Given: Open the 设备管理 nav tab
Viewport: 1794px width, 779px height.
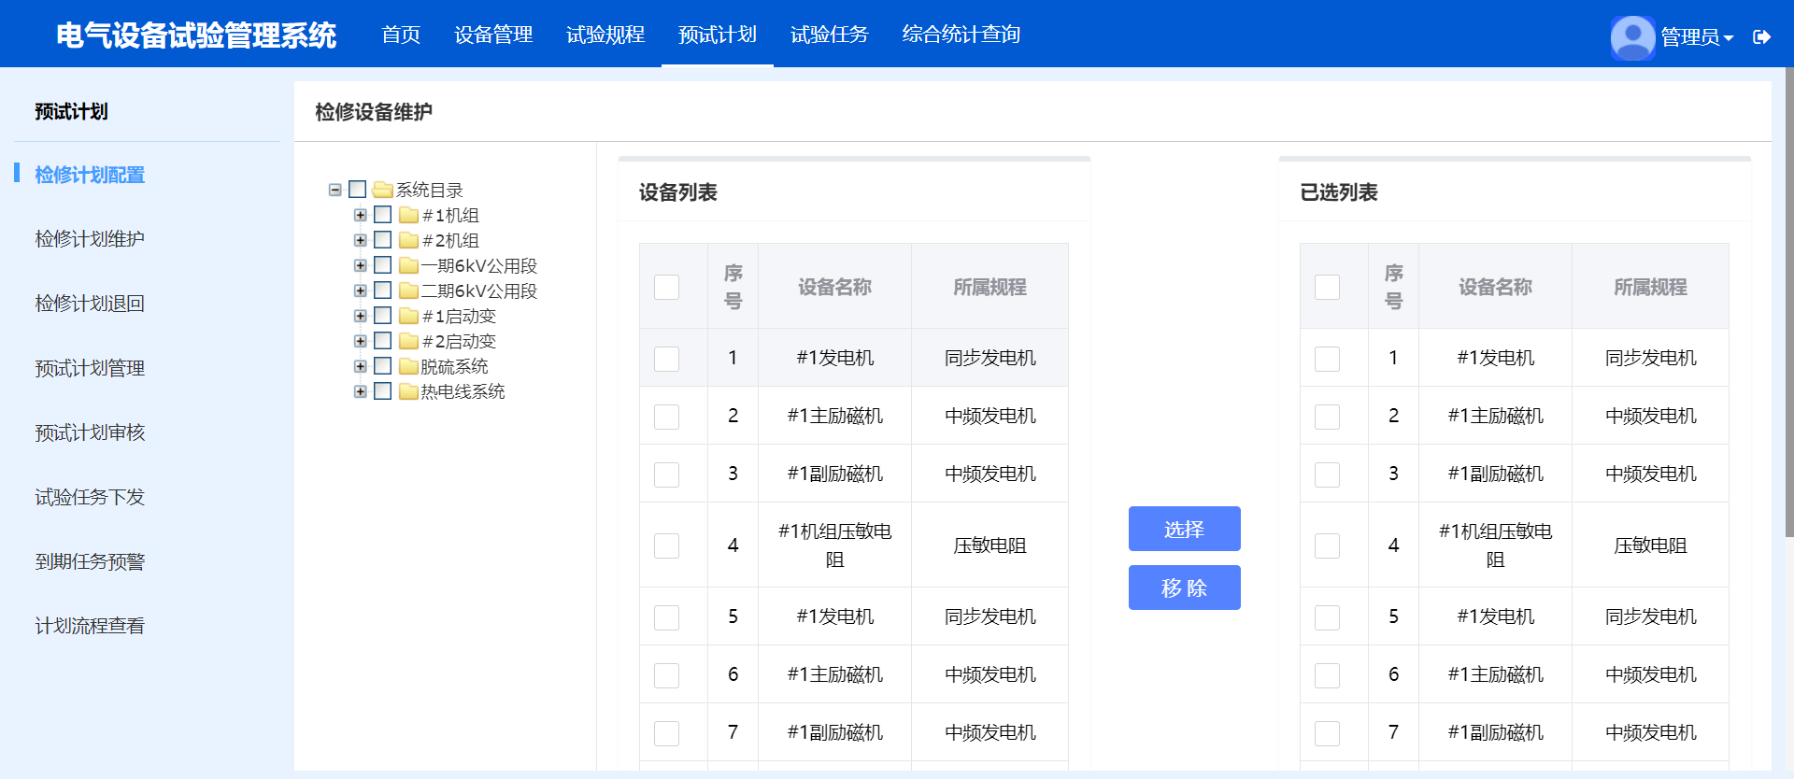Looking at the screenshot, I should pyautogui.click(x=493, y=35).
